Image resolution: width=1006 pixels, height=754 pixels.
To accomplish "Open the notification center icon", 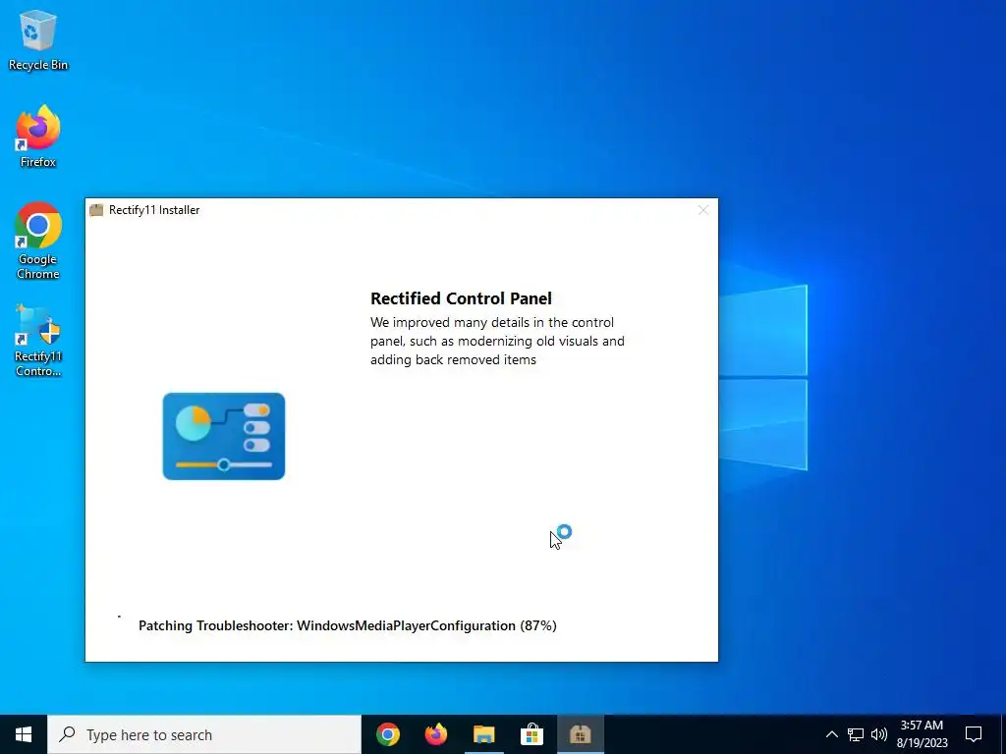I will click(974, 734).
